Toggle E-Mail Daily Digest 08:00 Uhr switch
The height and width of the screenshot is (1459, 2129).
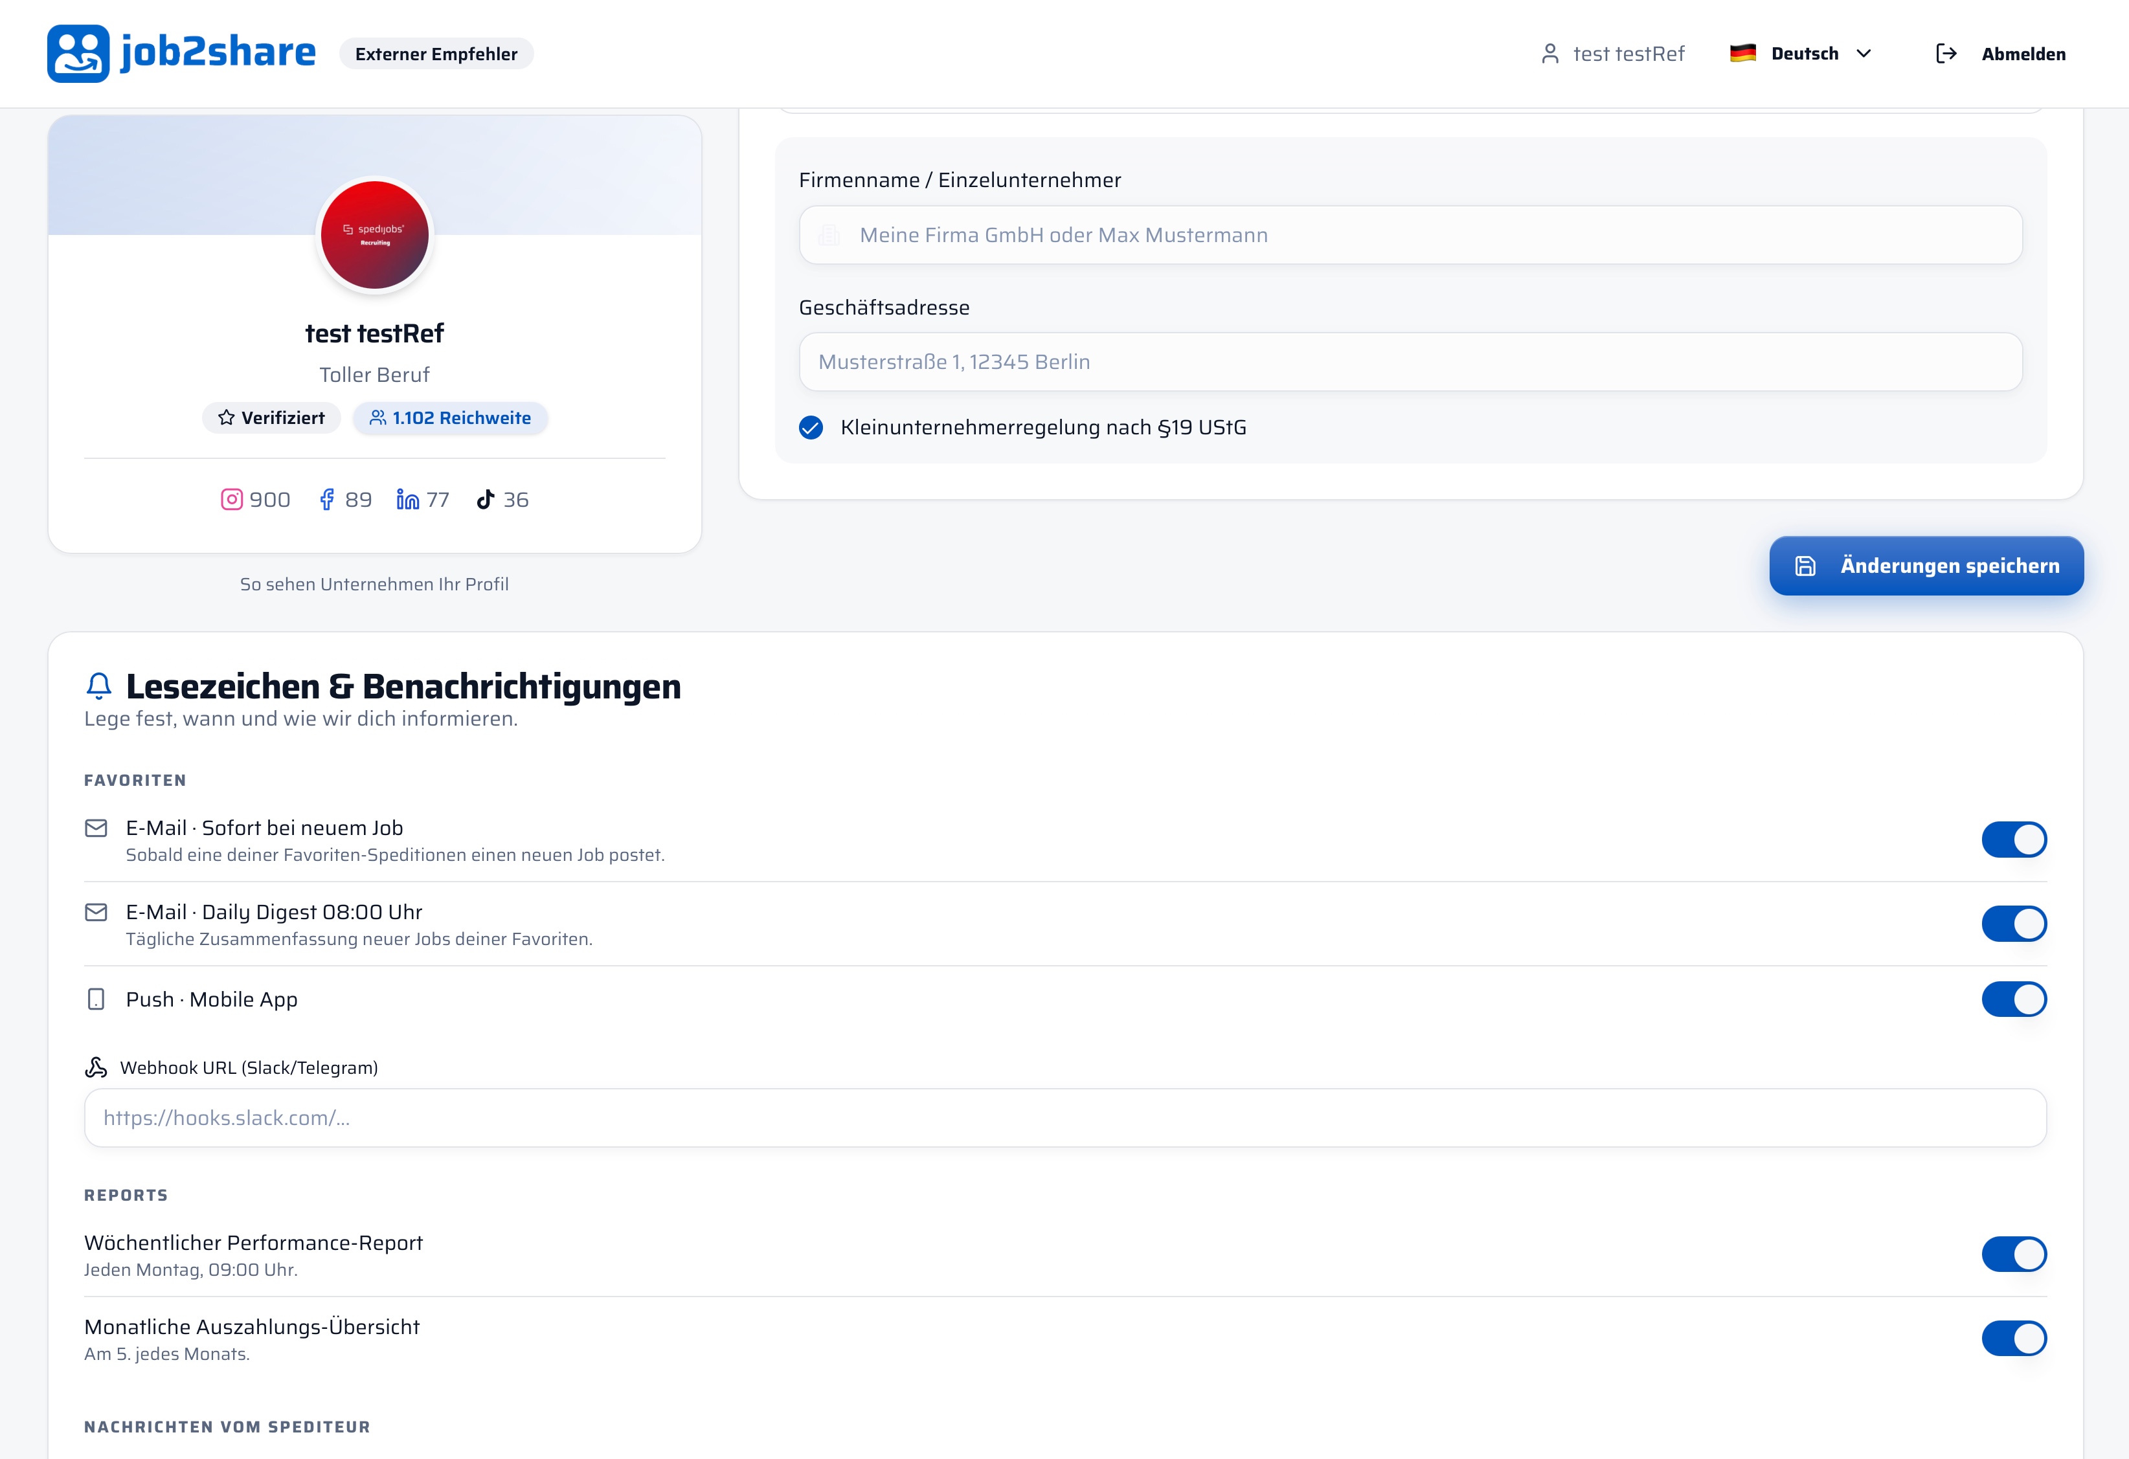coord(2014,924)
